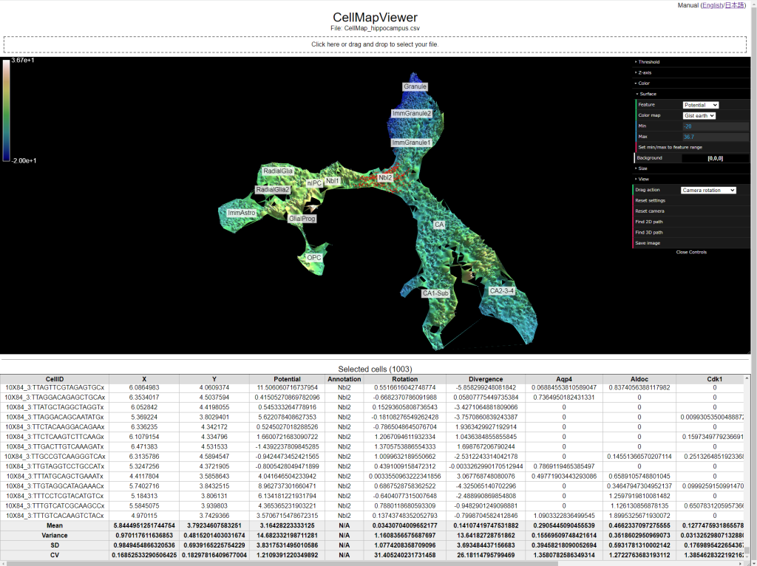Click the Min value input field
Image resolution: width=757 pixels, height=566 pixels.
point(716,126)
